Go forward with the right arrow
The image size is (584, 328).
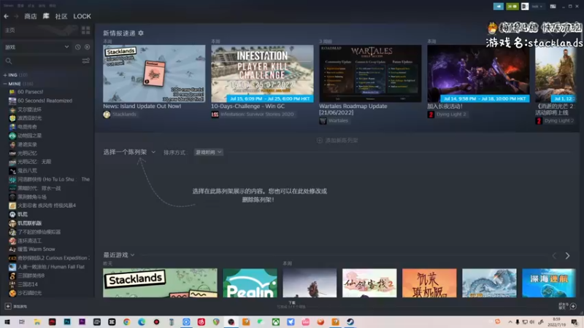(16, 16)
